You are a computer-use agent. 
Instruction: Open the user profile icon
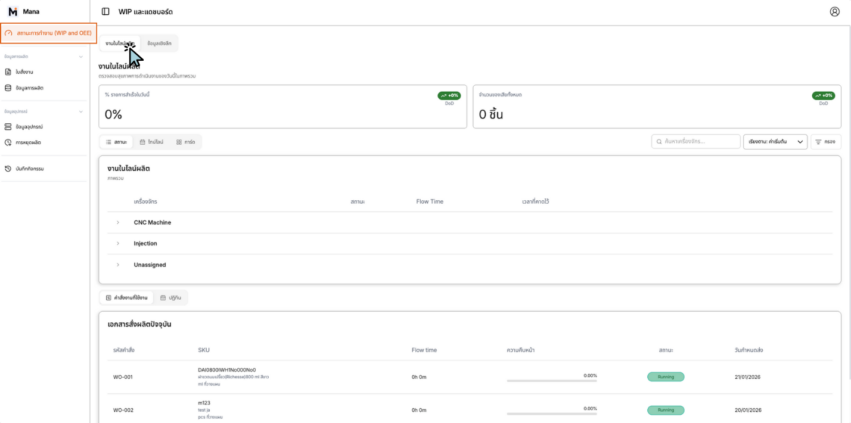834,11
